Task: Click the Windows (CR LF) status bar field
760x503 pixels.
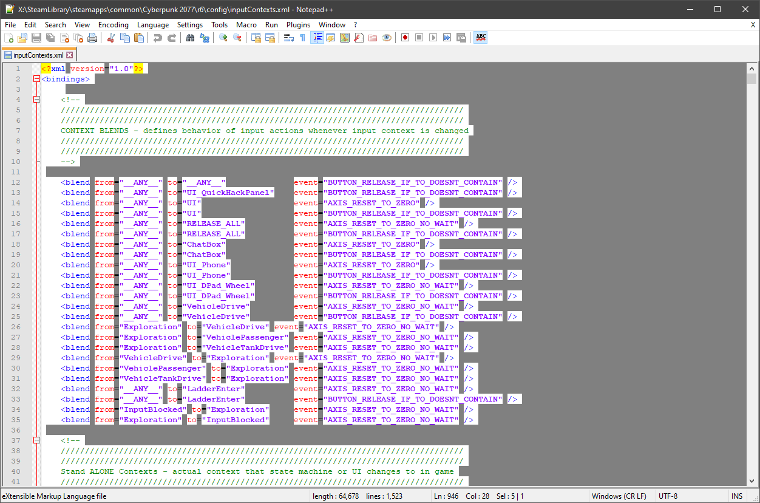Action: pyautogui.click(x=619, y=496)
